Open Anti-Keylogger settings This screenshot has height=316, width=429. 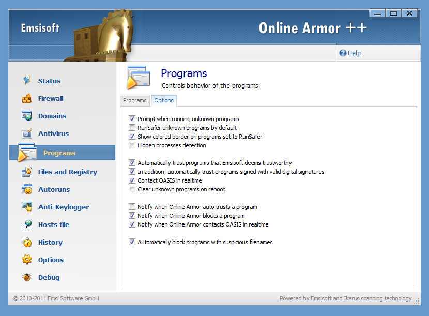pos(64,207)
